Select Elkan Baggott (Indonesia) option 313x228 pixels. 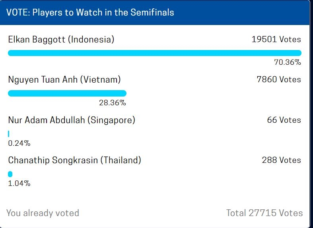[x=61, y=39]
